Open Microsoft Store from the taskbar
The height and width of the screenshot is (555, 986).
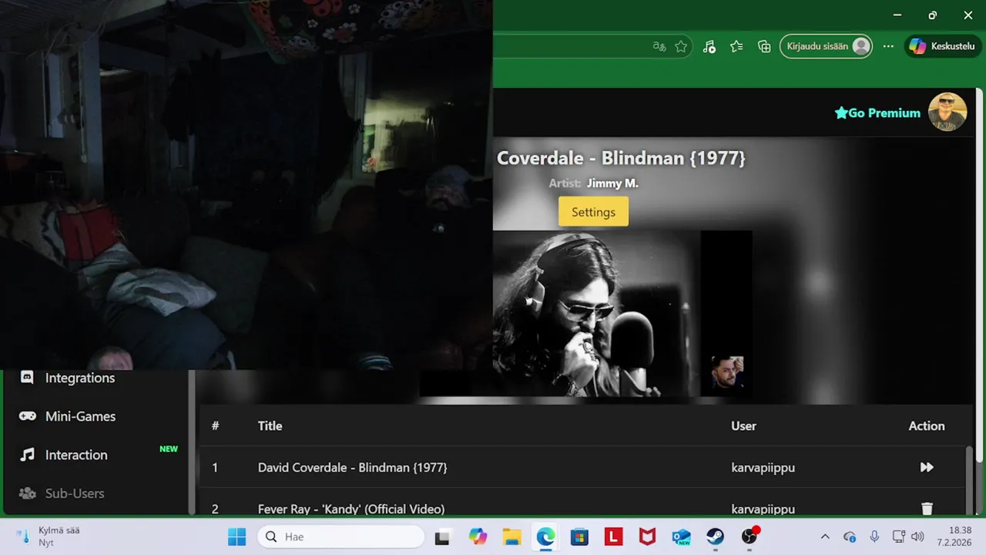[x=579, y=536]
